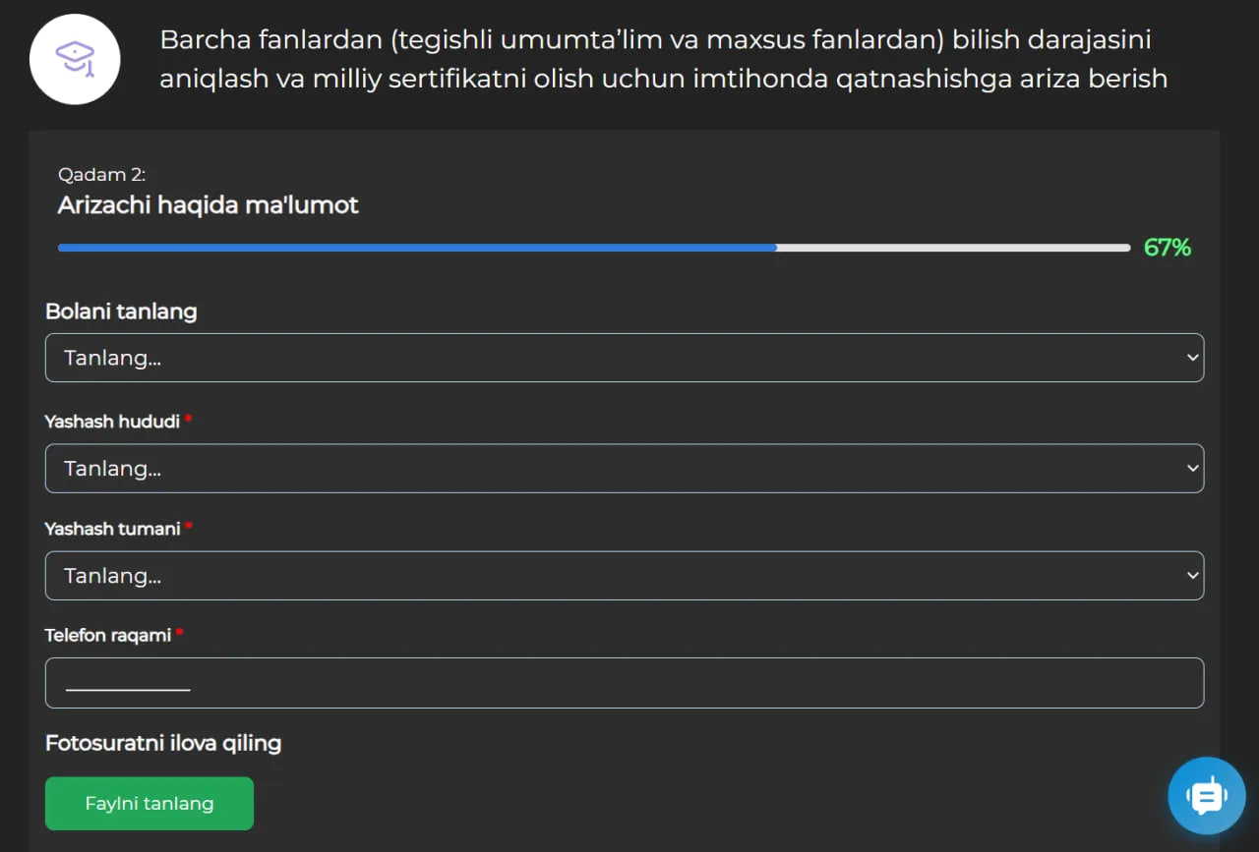Click the blue step progress bar
This screenshot has width=1259, height=852.
[x=417, y=248]
